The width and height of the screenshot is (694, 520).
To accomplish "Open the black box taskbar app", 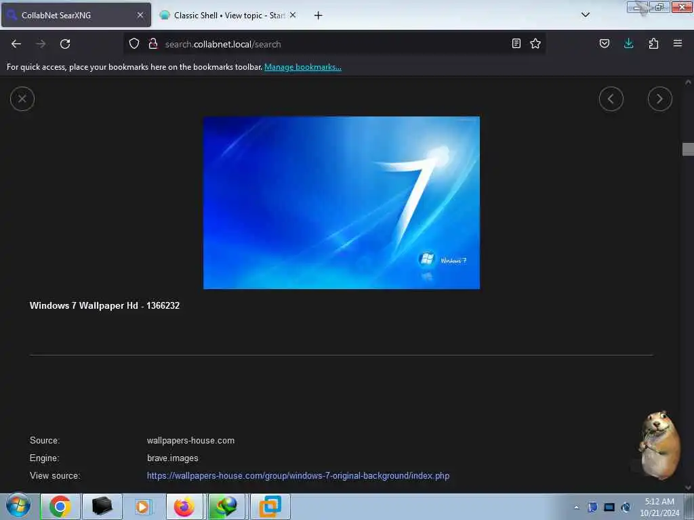I will coord(102,506).
